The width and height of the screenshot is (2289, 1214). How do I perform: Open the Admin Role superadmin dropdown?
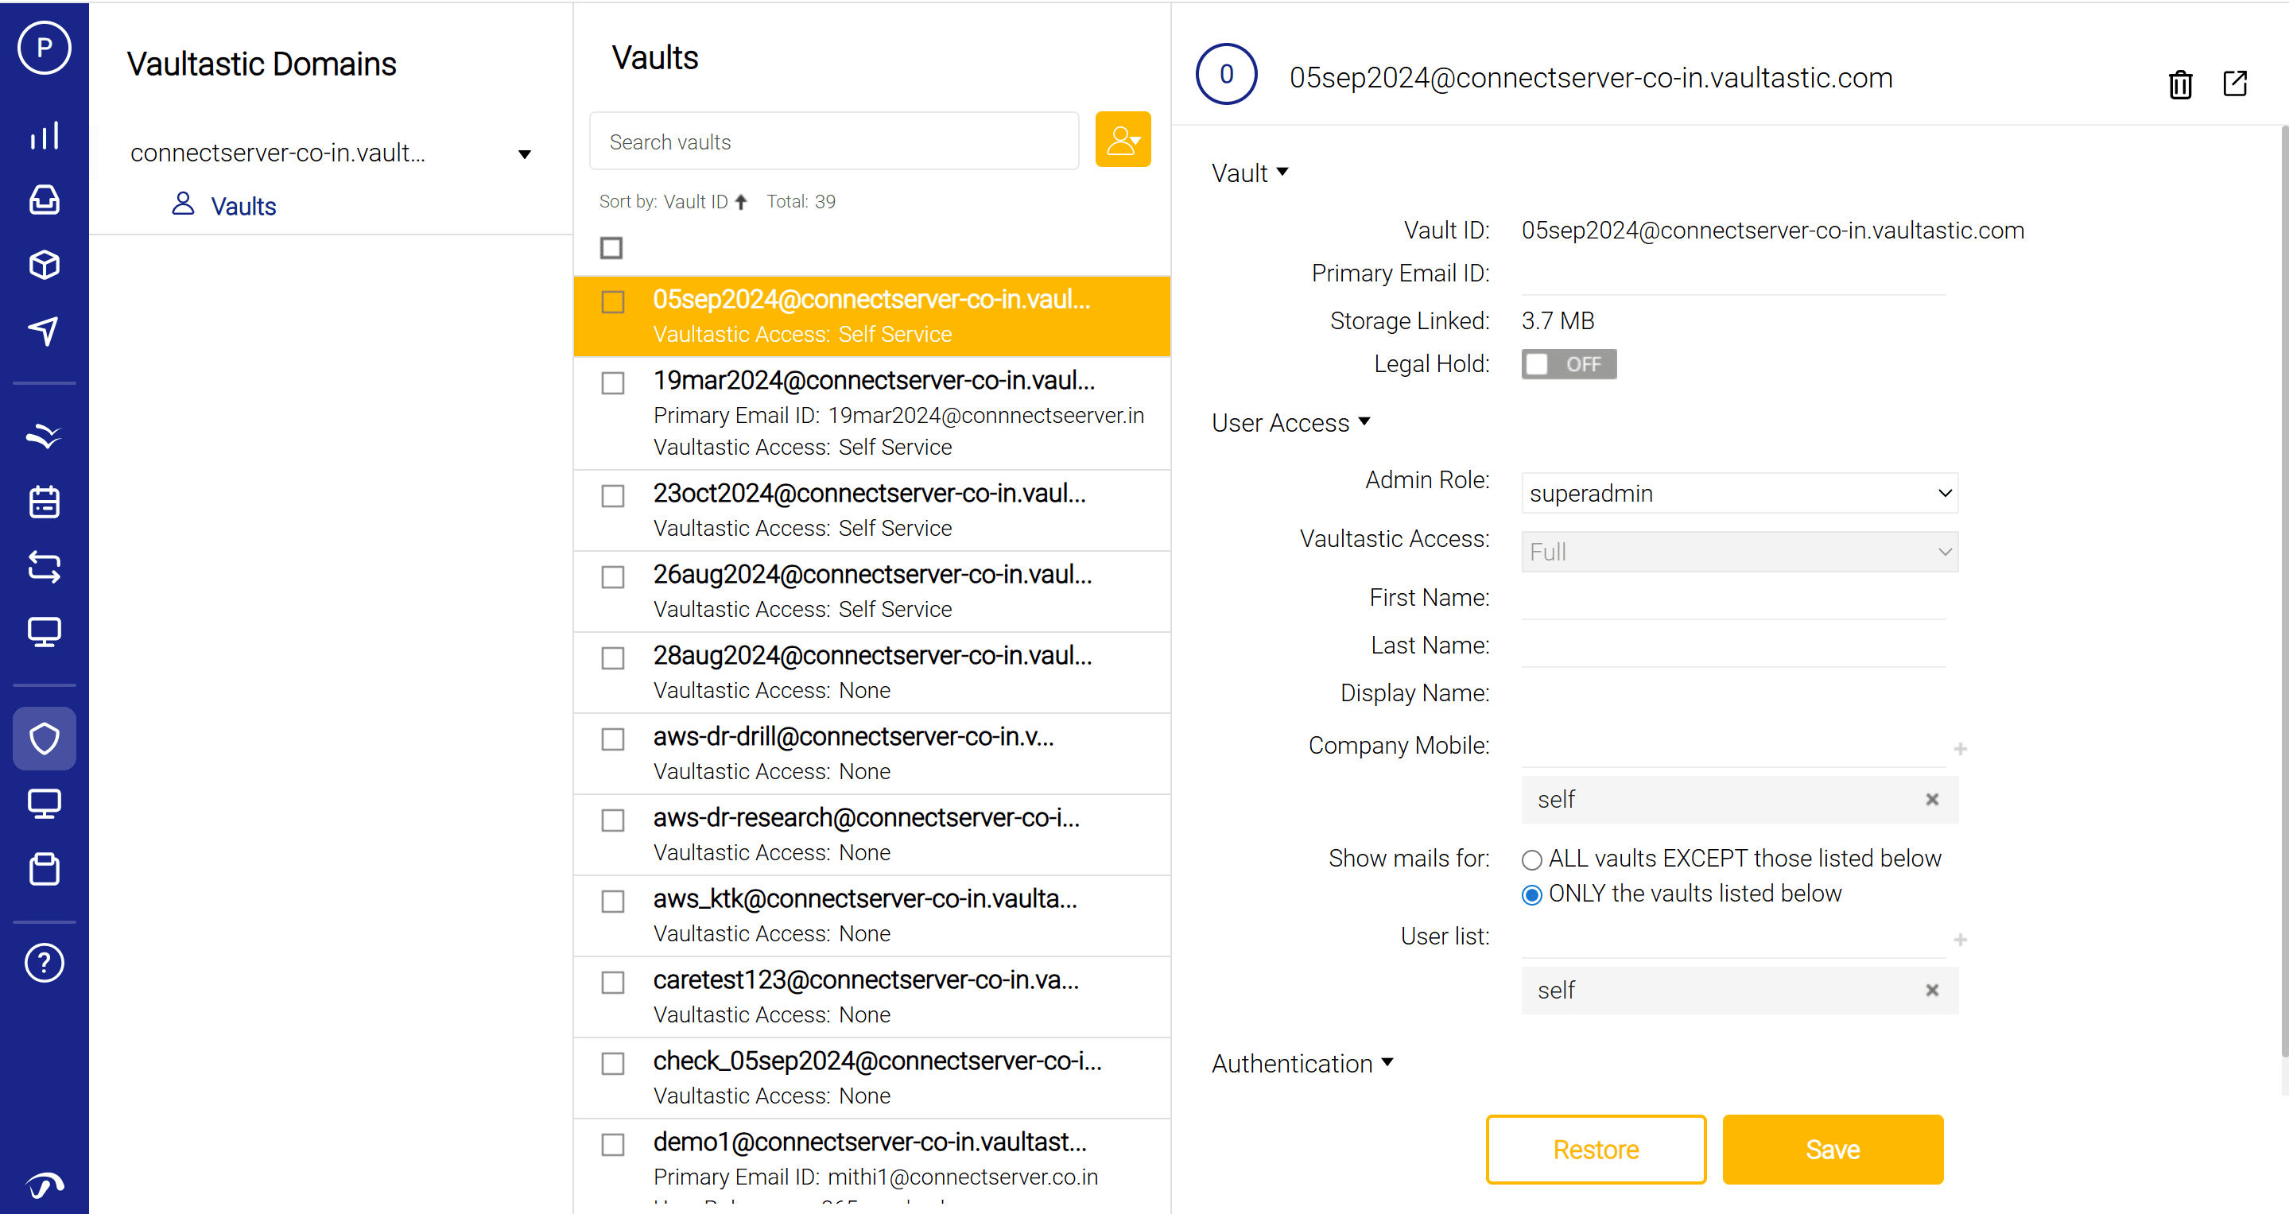tap(1739, 493)
